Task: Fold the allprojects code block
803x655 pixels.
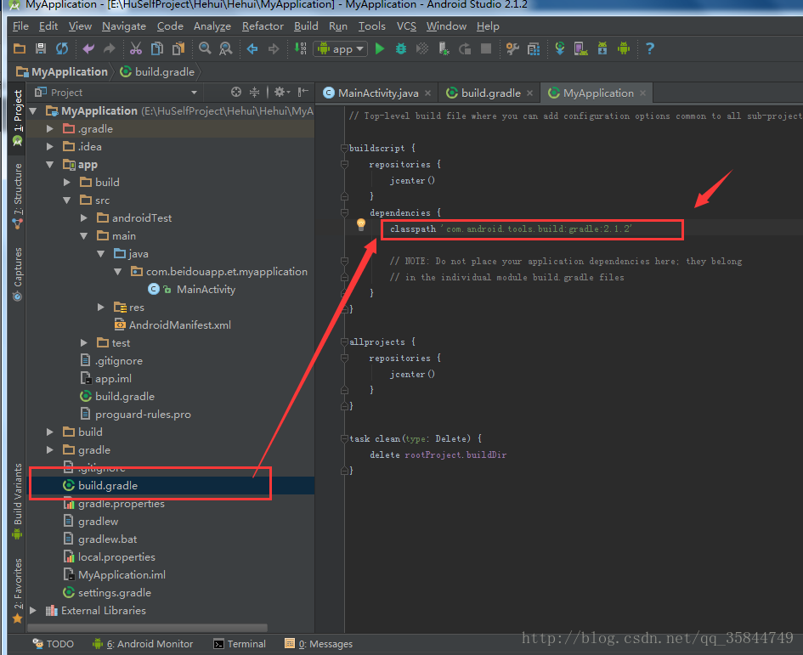Action: (344, 342)
